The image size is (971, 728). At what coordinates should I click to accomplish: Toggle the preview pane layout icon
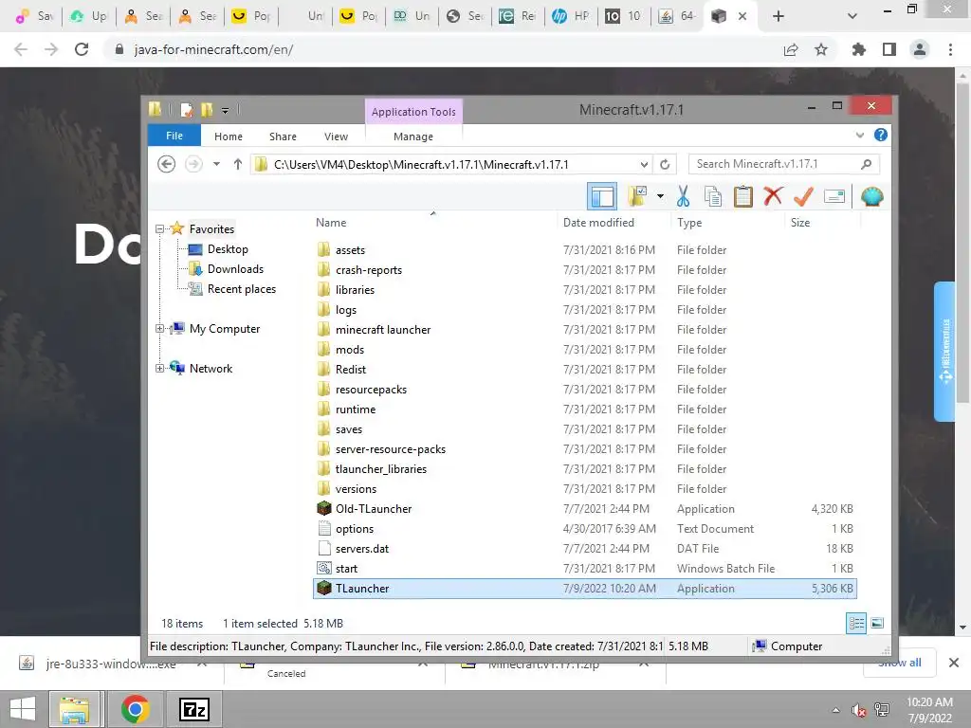pos(602,197)
